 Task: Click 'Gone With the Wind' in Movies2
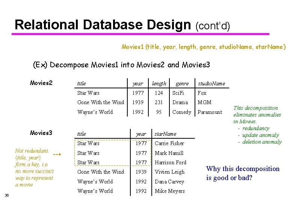(101, 102)
